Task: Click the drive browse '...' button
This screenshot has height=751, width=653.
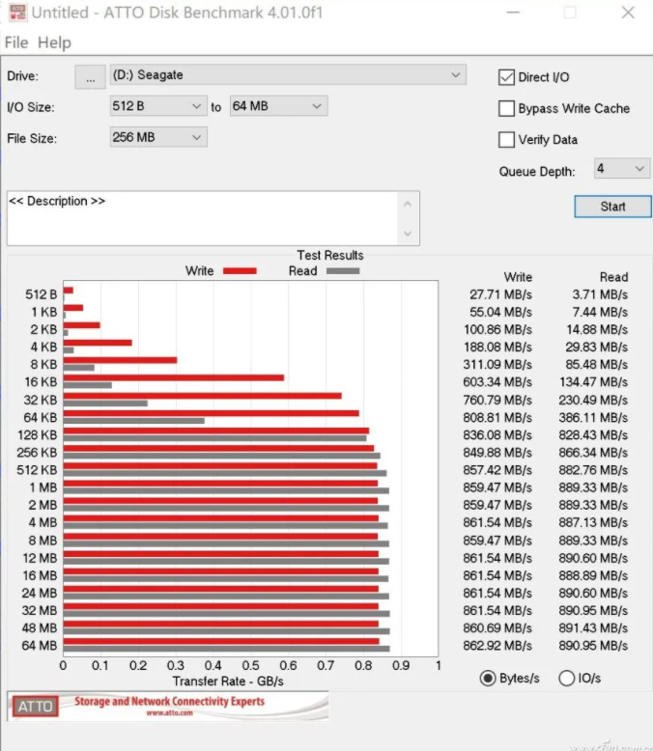Action: point(90,76)
